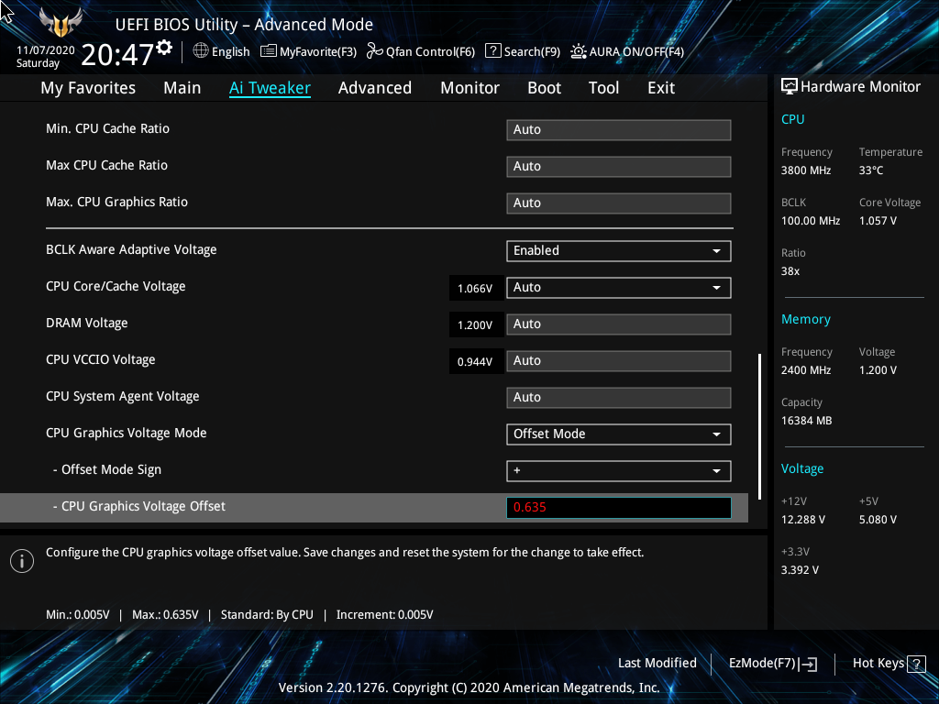The image size is (939, 704).
Task: Open MyFavorite(F3) menu
Action: pos(308,51)
